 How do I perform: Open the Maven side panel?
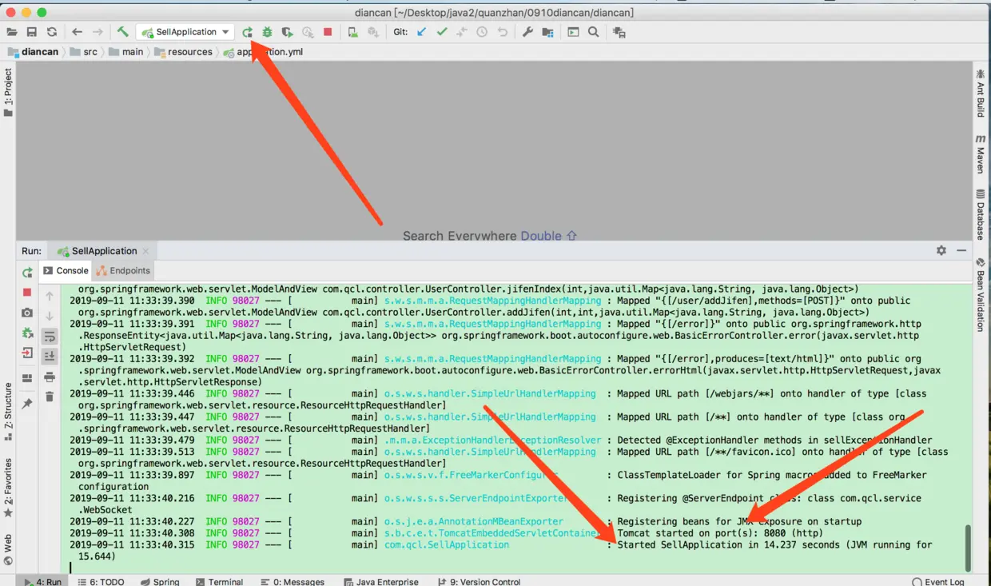pos(981,154)
